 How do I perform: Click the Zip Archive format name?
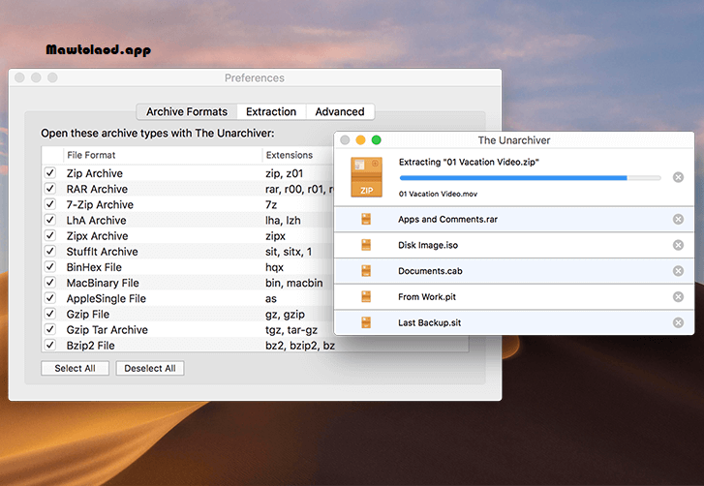[95, 173]
